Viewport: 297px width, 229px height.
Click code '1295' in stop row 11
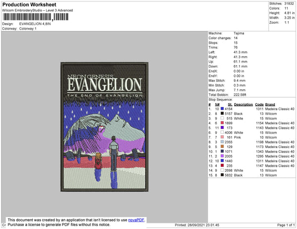[x=259, y=156]
